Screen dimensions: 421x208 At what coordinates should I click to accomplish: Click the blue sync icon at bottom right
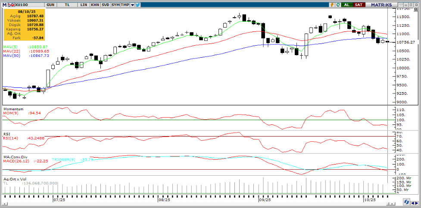[x=406, y=202]
